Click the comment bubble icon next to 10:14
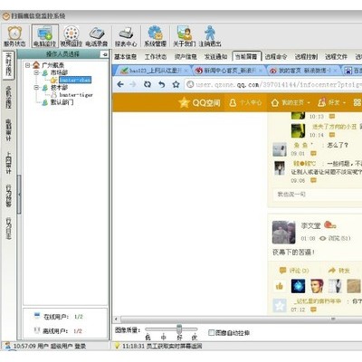This screenshot has width=362, height=362. click(x=332, y=135)
